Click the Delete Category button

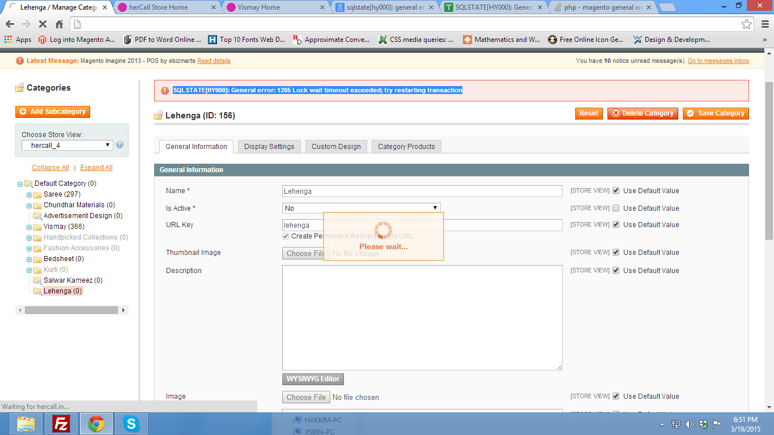click(x=643, y=113)
